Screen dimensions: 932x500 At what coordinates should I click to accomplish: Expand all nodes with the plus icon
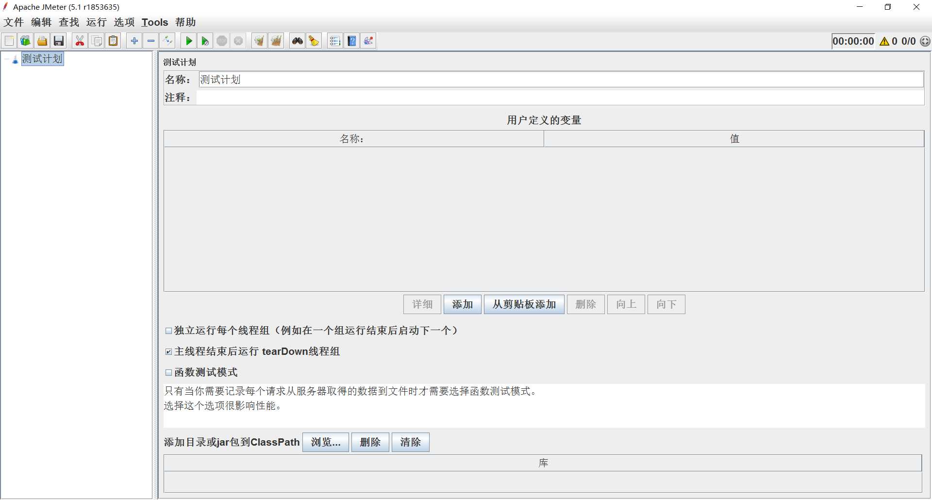[x=134, y=41]
